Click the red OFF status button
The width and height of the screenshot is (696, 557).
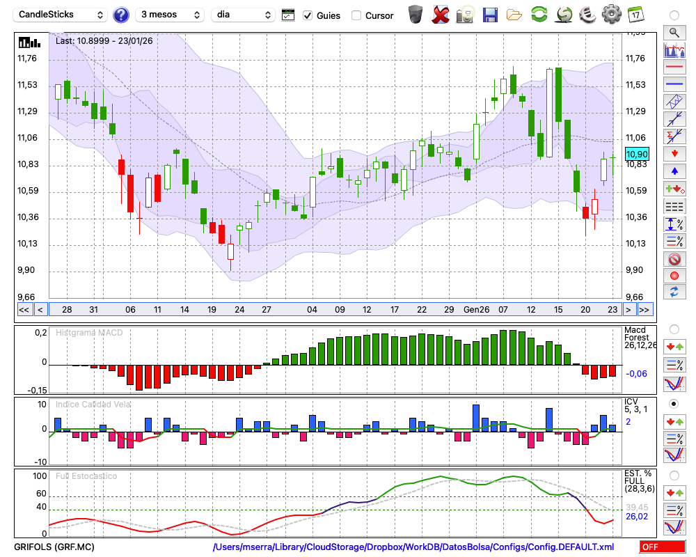point(662,547)
